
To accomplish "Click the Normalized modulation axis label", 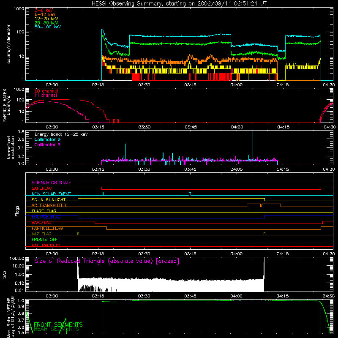I will click(11, 147).
